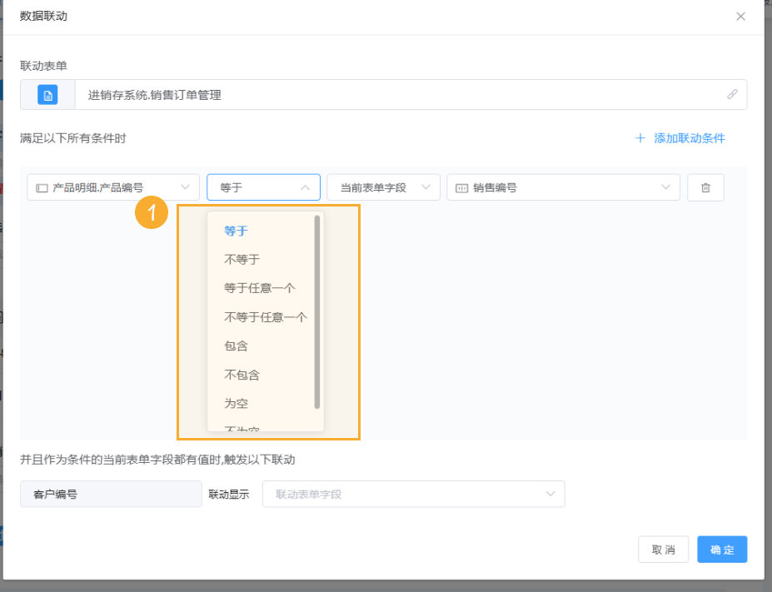
Task: Open the 当前表单字段 dropdown
Action: pos(383,187)
